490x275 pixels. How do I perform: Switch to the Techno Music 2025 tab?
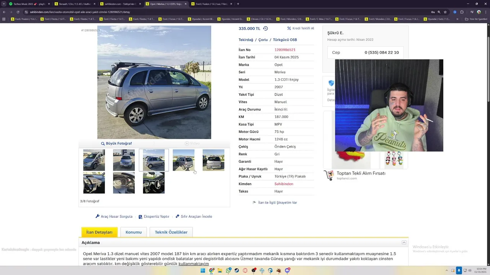click(30, 4)
